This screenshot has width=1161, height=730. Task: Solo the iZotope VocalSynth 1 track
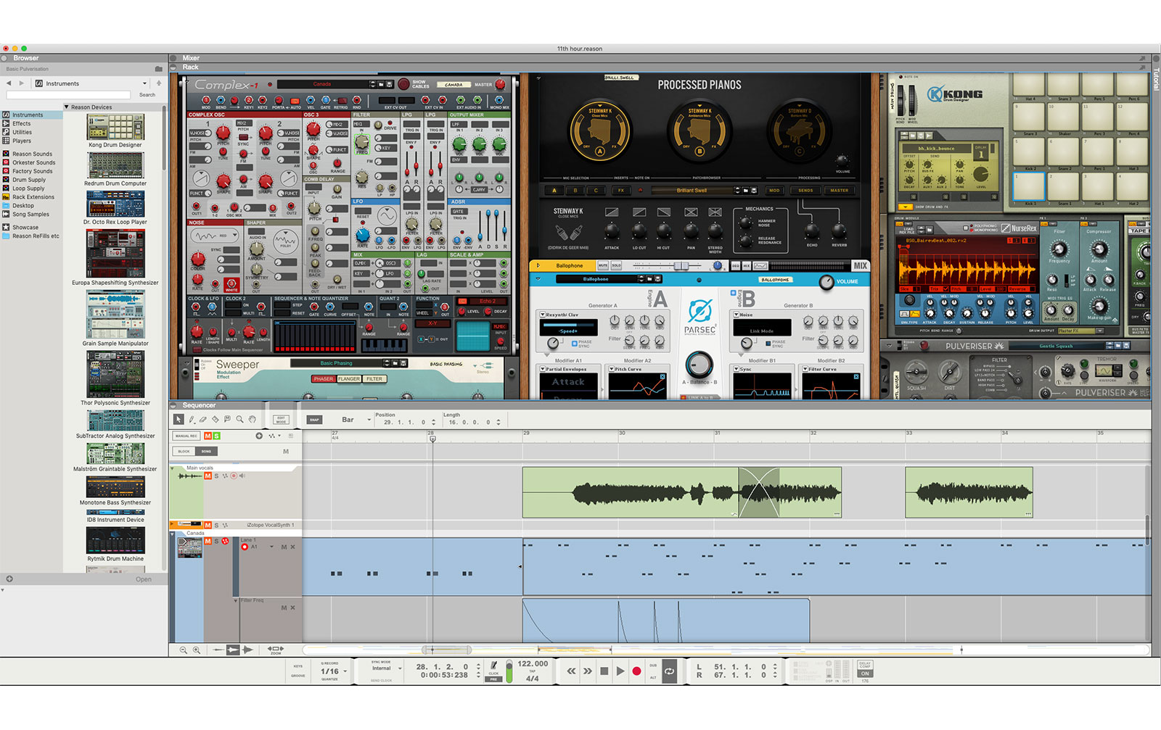(x=216, y=525)
